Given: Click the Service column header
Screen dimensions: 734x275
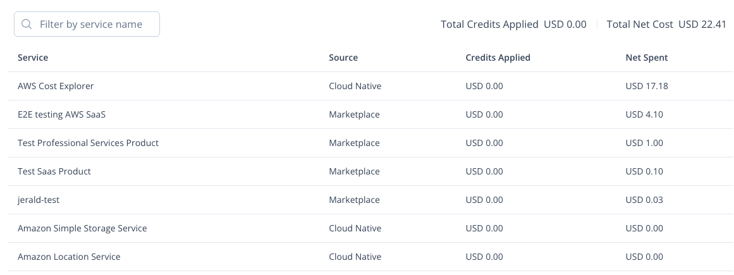Looking at the screenshot, I should point(33,58).
